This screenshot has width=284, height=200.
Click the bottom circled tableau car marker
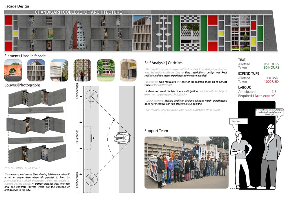91,179
